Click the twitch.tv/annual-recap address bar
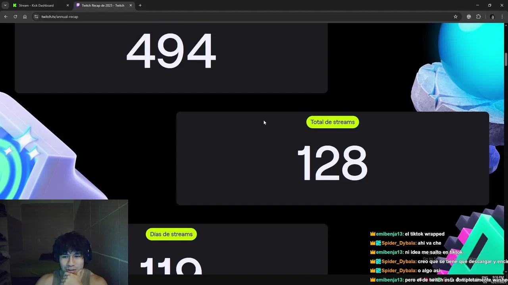 pos(246,17)
